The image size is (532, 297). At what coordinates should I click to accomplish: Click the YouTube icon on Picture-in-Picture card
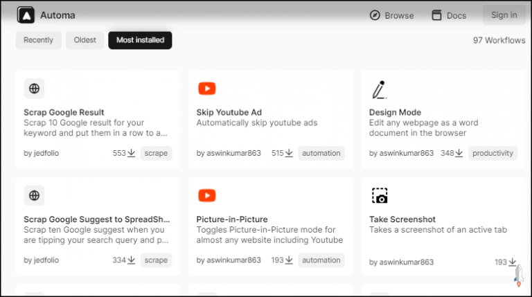[x=206, y=196]
